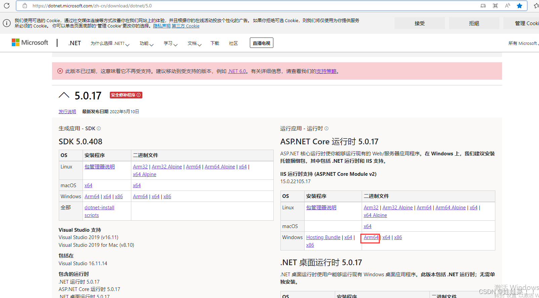Expand the 为什么选择 .NET? dropdown

110,43
